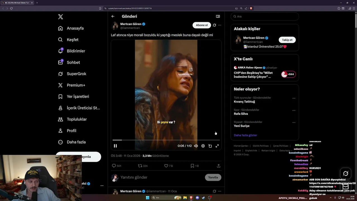This screenshot has height=201, width=357.
Task: Toggle picture-in-picture video mode
Action: click(210, 146)
